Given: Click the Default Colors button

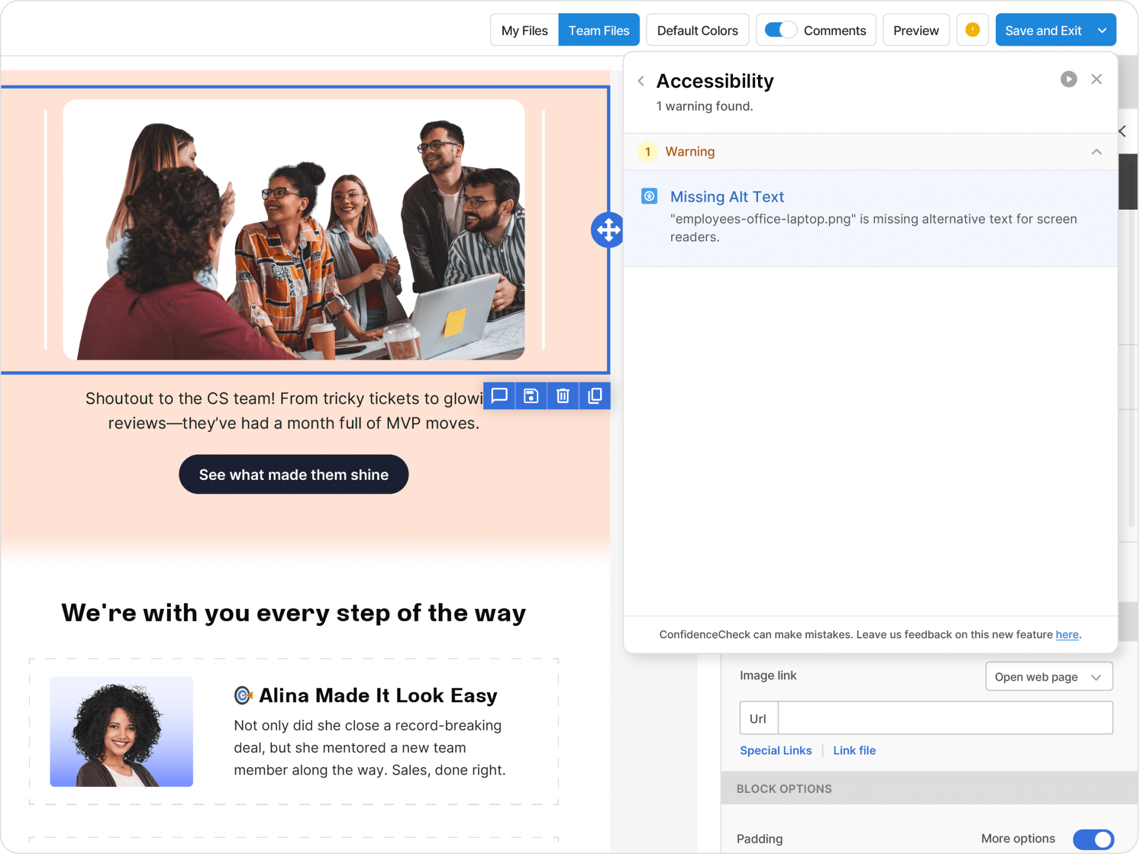Looking at the screenshot, I should coord(697,31).
